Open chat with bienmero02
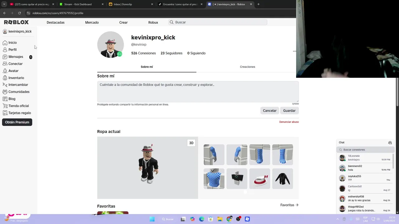The height and width of the screenshot is (224, 399). [365, 168]
